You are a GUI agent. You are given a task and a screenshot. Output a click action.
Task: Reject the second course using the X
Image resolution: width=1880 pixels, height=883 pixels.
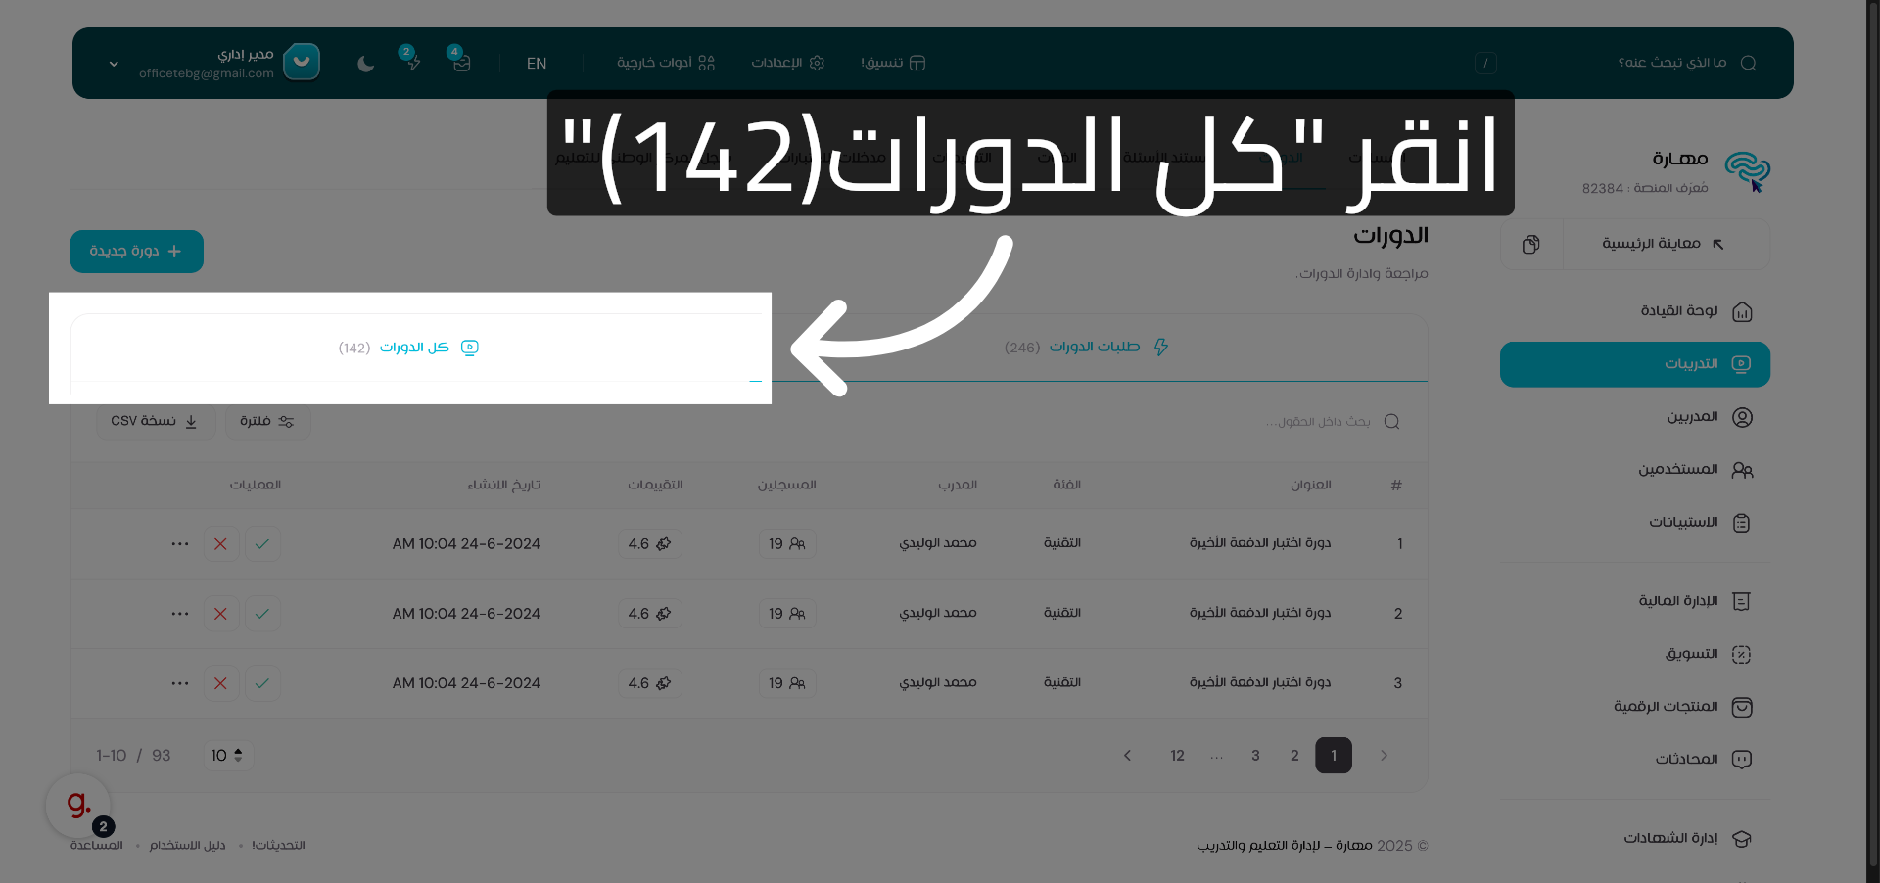pyautogui.click(x=221, y=614)
